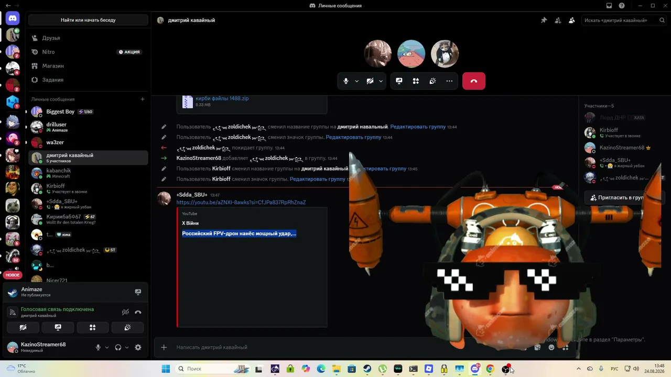Mute microphone in the call controls bar
Screen dimensions: 671x377
tap(346, 81)
